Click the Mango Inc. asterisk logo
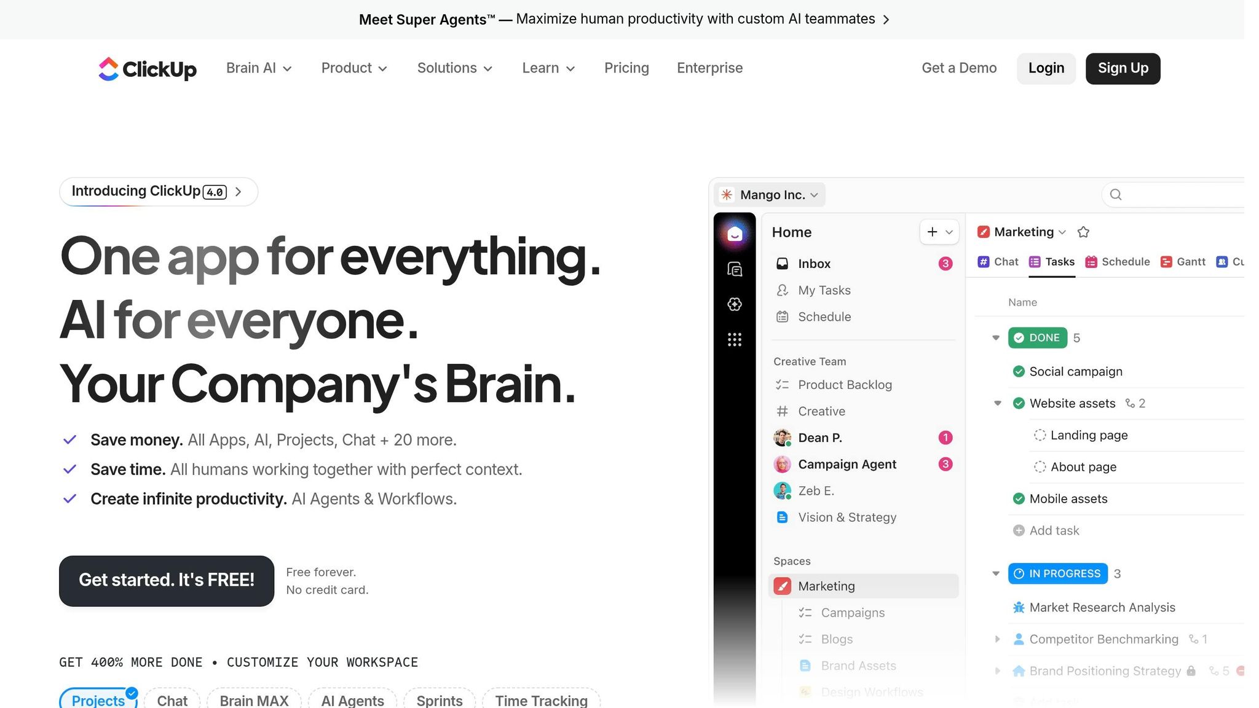This screenshot has width=1259, height=708. coord(727,195)
